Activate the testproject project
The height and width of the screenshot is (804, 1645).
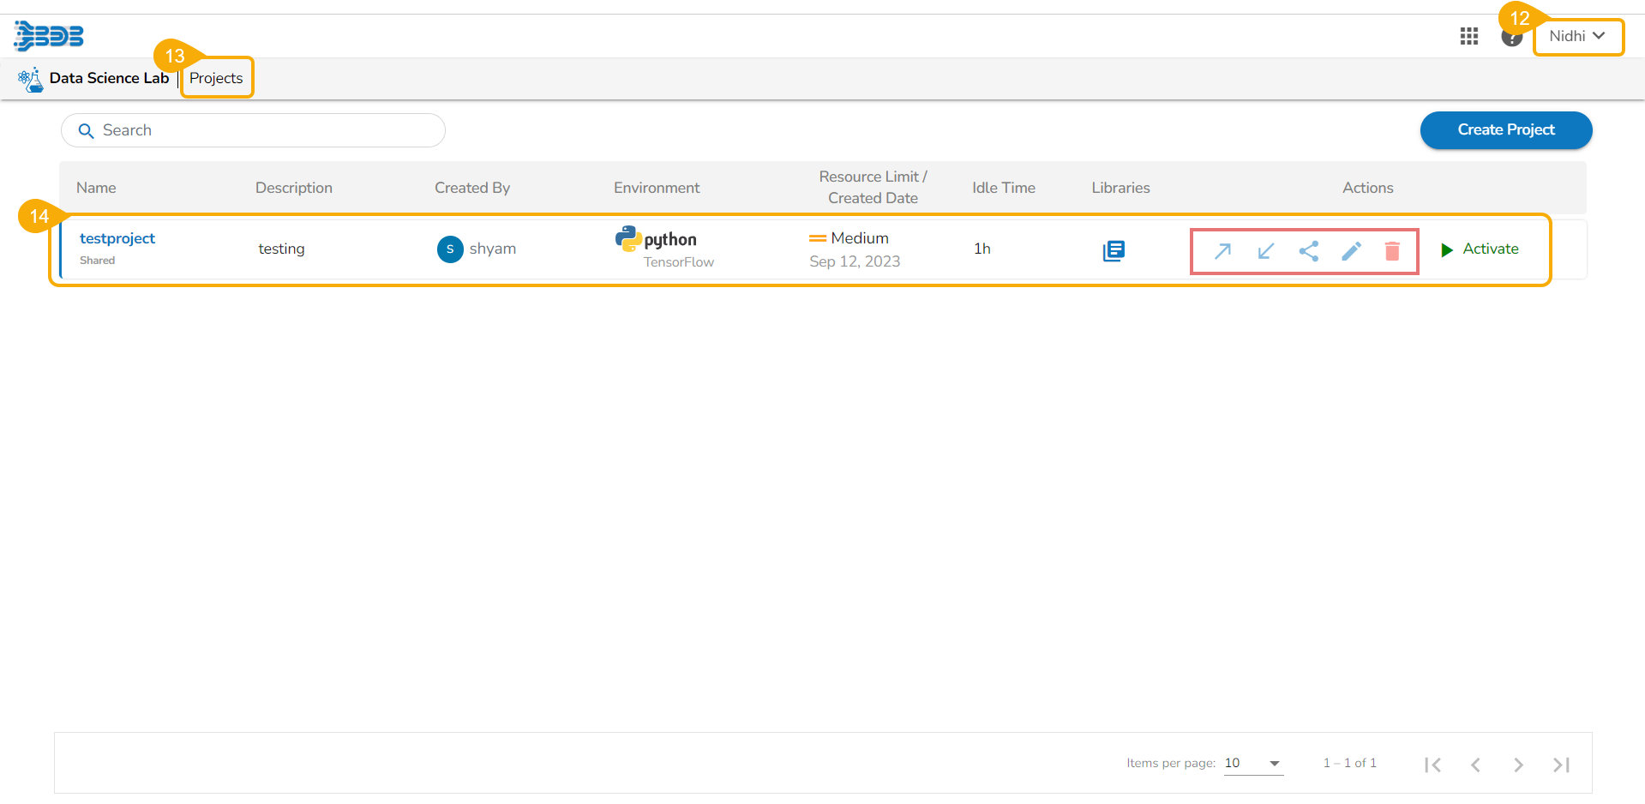click(1480, 249)
